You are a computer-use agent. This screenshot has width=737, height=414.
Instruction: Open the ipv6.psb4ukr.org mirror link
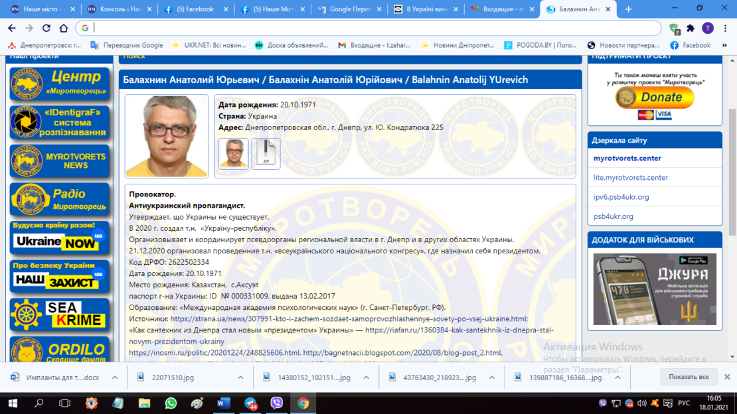(621, 197)
